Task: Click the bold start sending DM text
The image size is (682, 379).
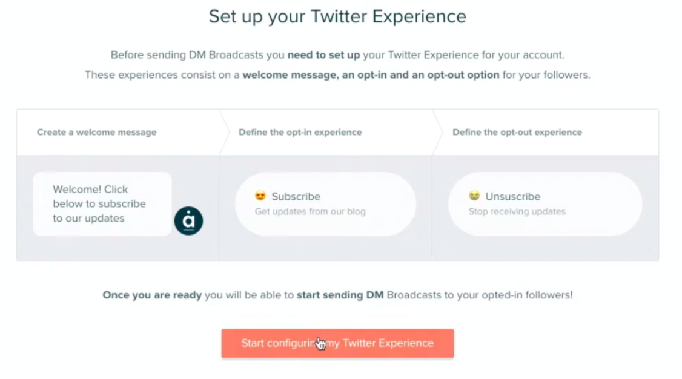Action: [x=340, y=295]
